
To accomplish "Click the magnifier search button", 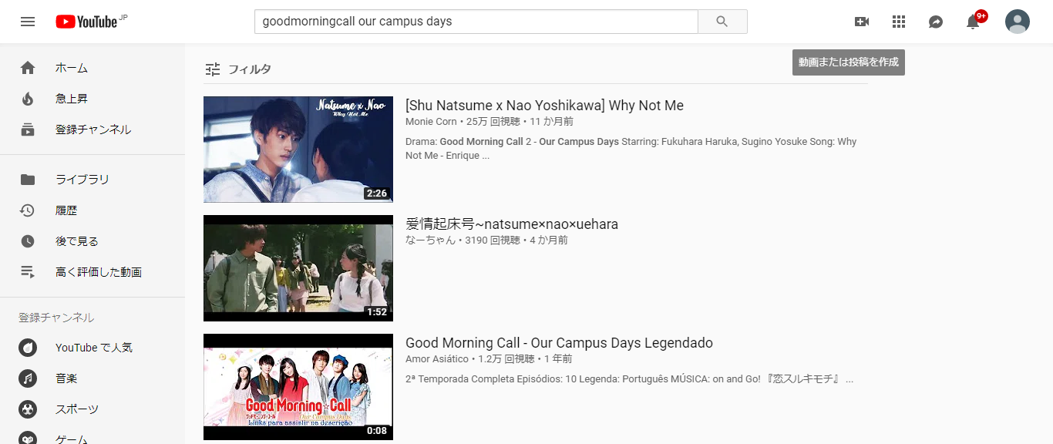I will (722, 22).
